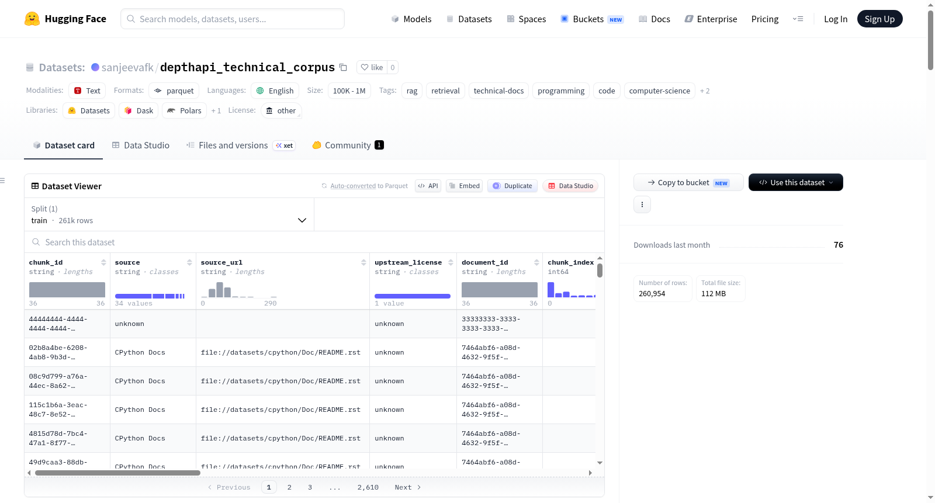
Task: Open the more options three-dot menu
Action: click(x=642, y=204)
